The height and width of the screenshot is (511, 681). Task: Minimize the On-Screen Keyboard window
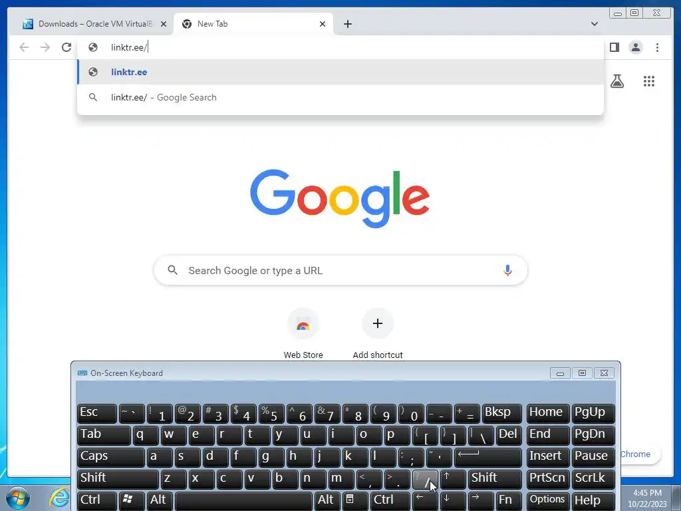pyautogui.click(x=560, y=373)
